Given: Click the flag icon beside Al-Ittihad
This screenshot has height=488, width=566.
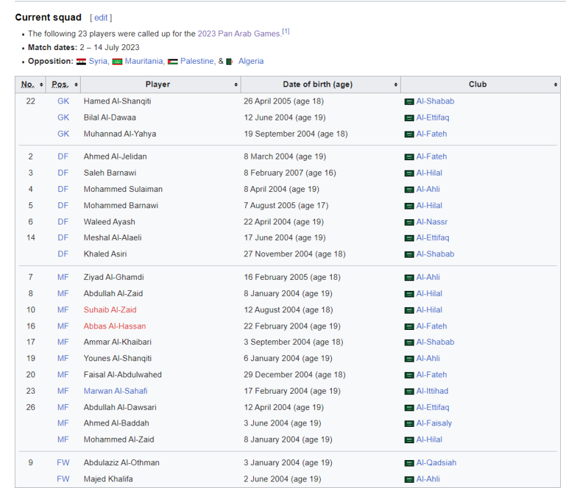Looking at the screenshot, I should pos(409,392).
